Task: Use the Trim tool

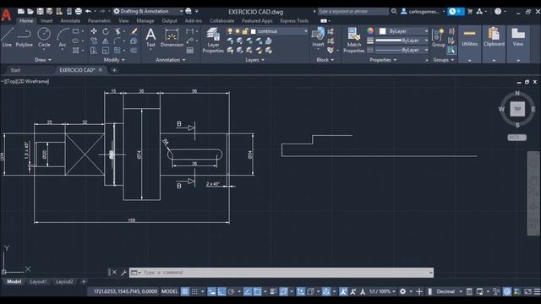Action: click(117, 31)
